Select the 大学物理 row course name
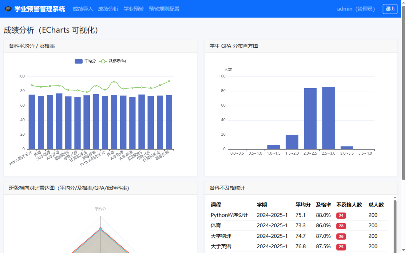Image resolution: width=406 pixels, height=253 pixels. click(221, 236)
